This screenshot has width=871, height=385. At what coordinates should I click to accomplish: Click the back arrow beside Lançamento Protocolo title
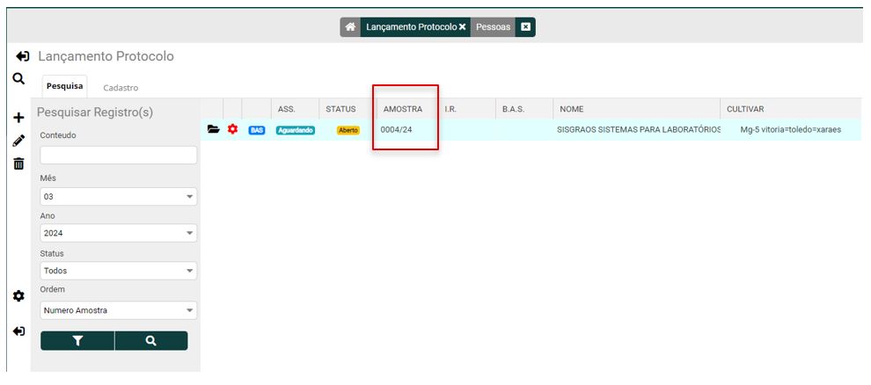(x=24, y=56)
